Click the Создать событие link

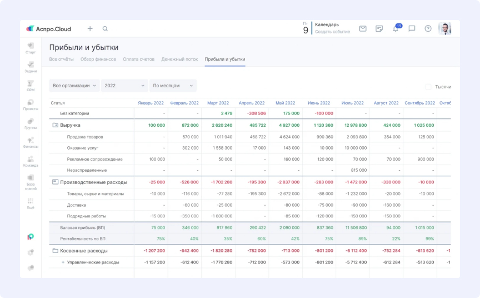pos(332,32)
